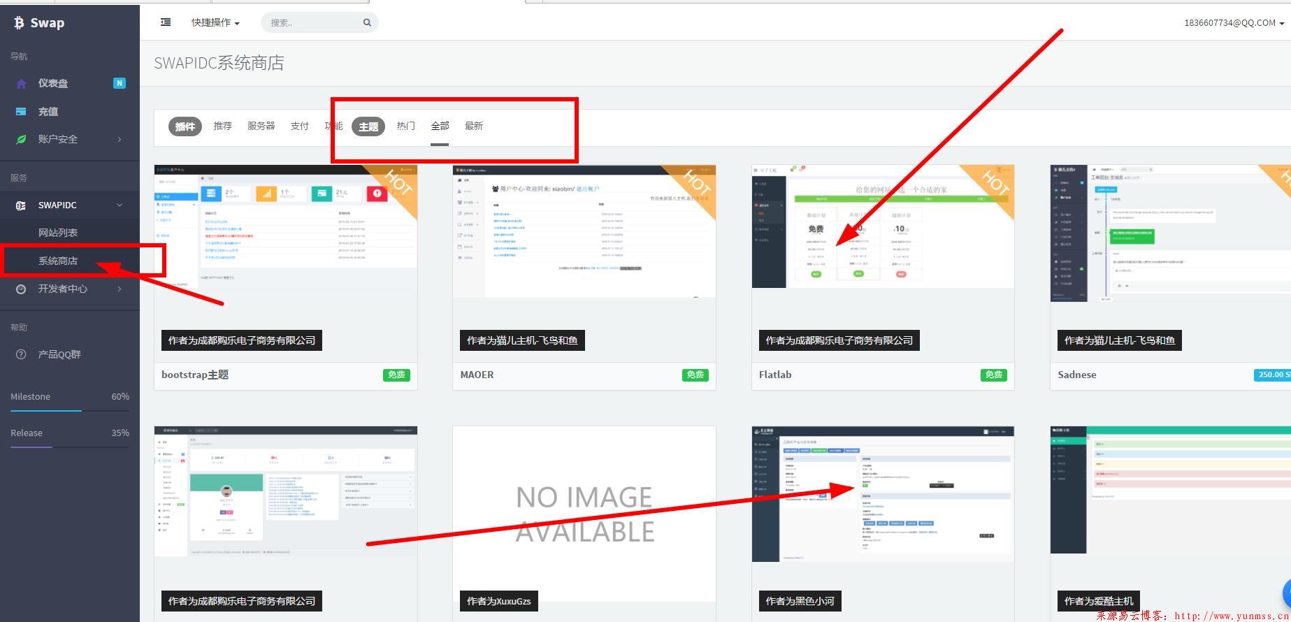Click the question mark icon beside 产品QQ群
1291x622 pixels.
21,355
